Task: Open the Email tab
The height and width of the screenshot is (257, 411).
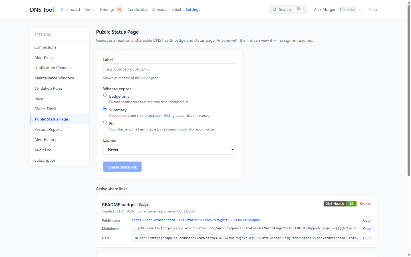Action: click(x=176, y=9)
